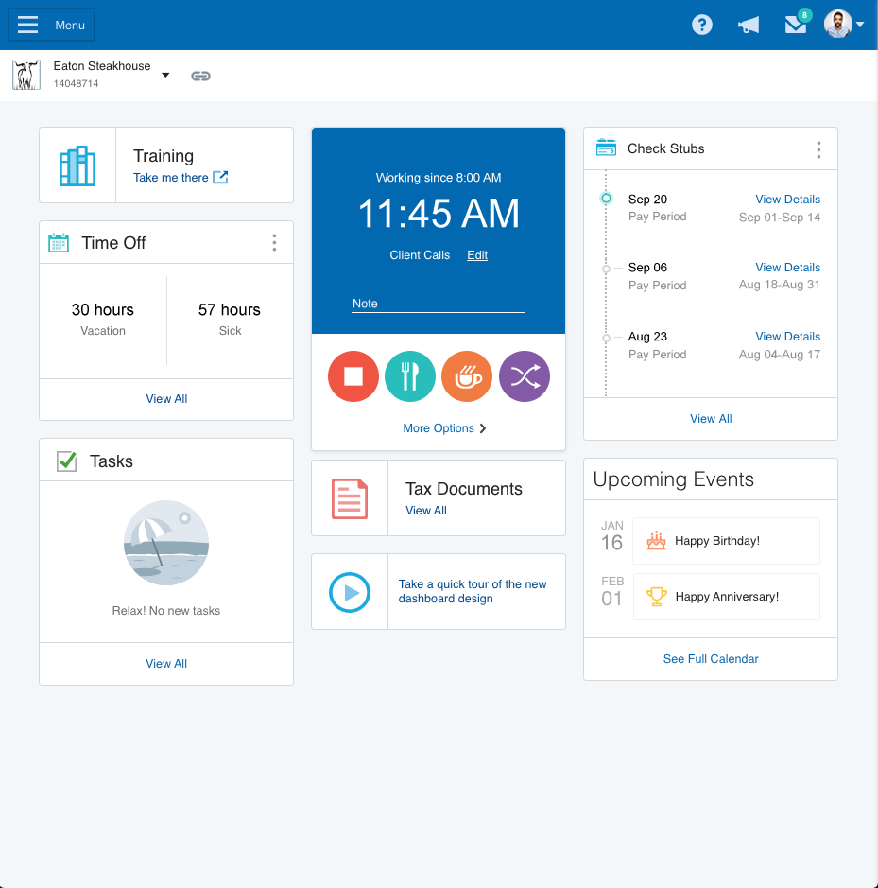The width and height of the screenshot is (878, 888).
Task: Open the help question mark icon
Action: 701,24
